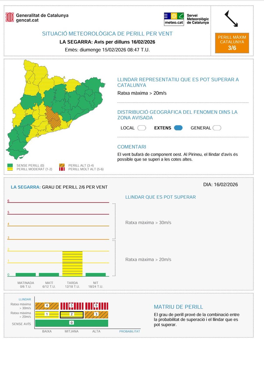
Task: Select the yellow TARDA bar in the chart
Action: 73,263
